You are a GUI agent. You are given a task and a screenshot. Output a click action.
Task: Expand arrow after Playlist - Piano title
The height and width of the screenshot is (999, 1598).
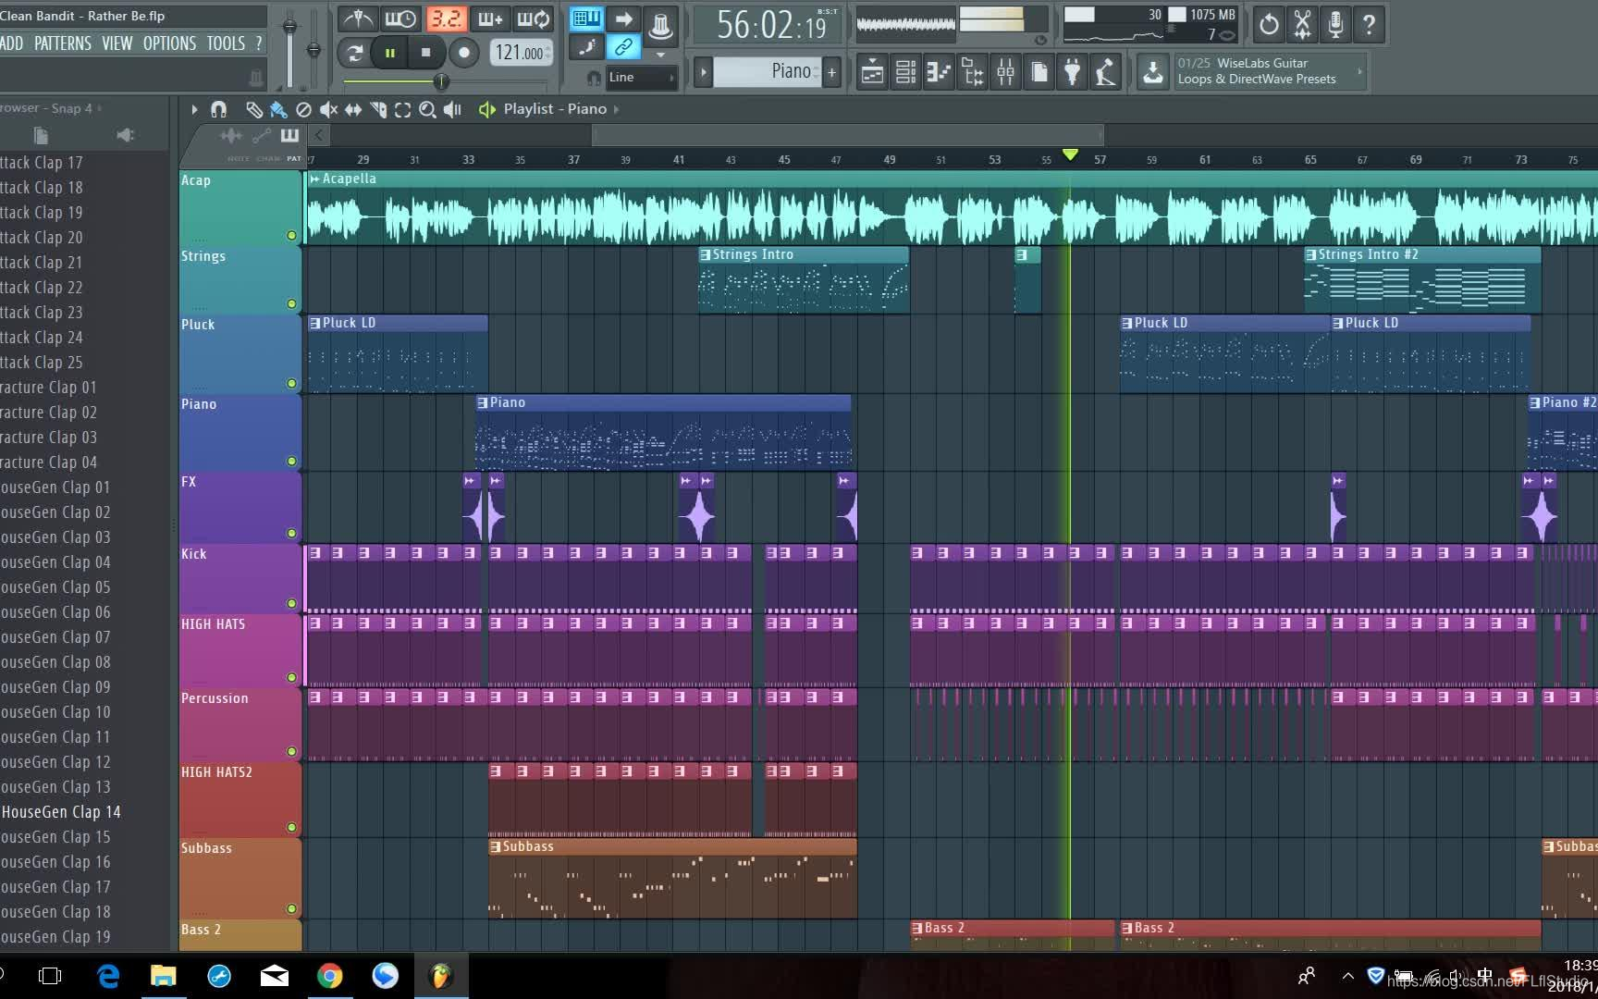(616, 109)
